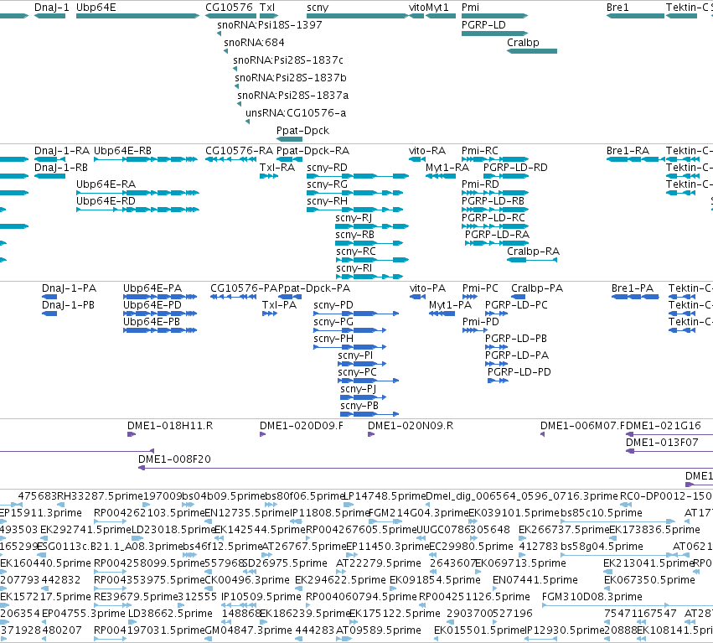
Task: Select the Cralbp-RA transcript glyph
Action: pos(532,260)
